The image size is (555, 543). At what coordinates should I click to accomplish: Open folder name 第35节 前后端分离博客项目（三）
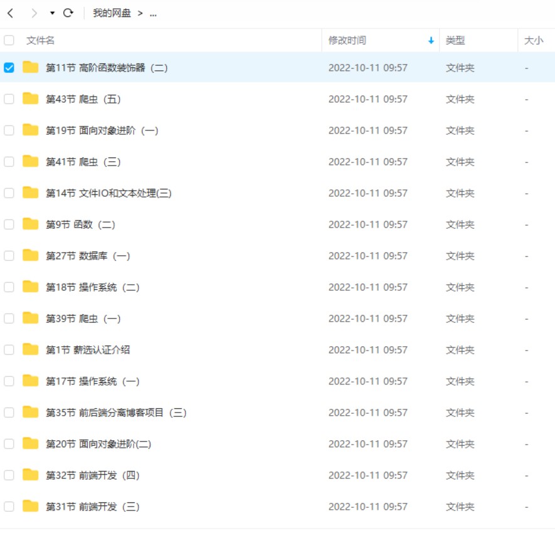point(116,413)
